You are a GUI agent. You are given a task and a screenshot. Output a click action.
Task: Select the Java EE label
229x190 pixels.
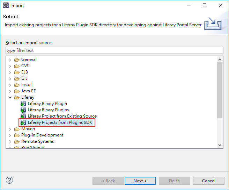click(x=29, y=91)
